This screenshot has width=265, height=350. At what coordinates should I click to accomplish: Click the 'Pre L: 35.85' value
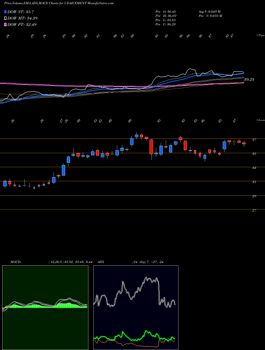coord(166,20)
